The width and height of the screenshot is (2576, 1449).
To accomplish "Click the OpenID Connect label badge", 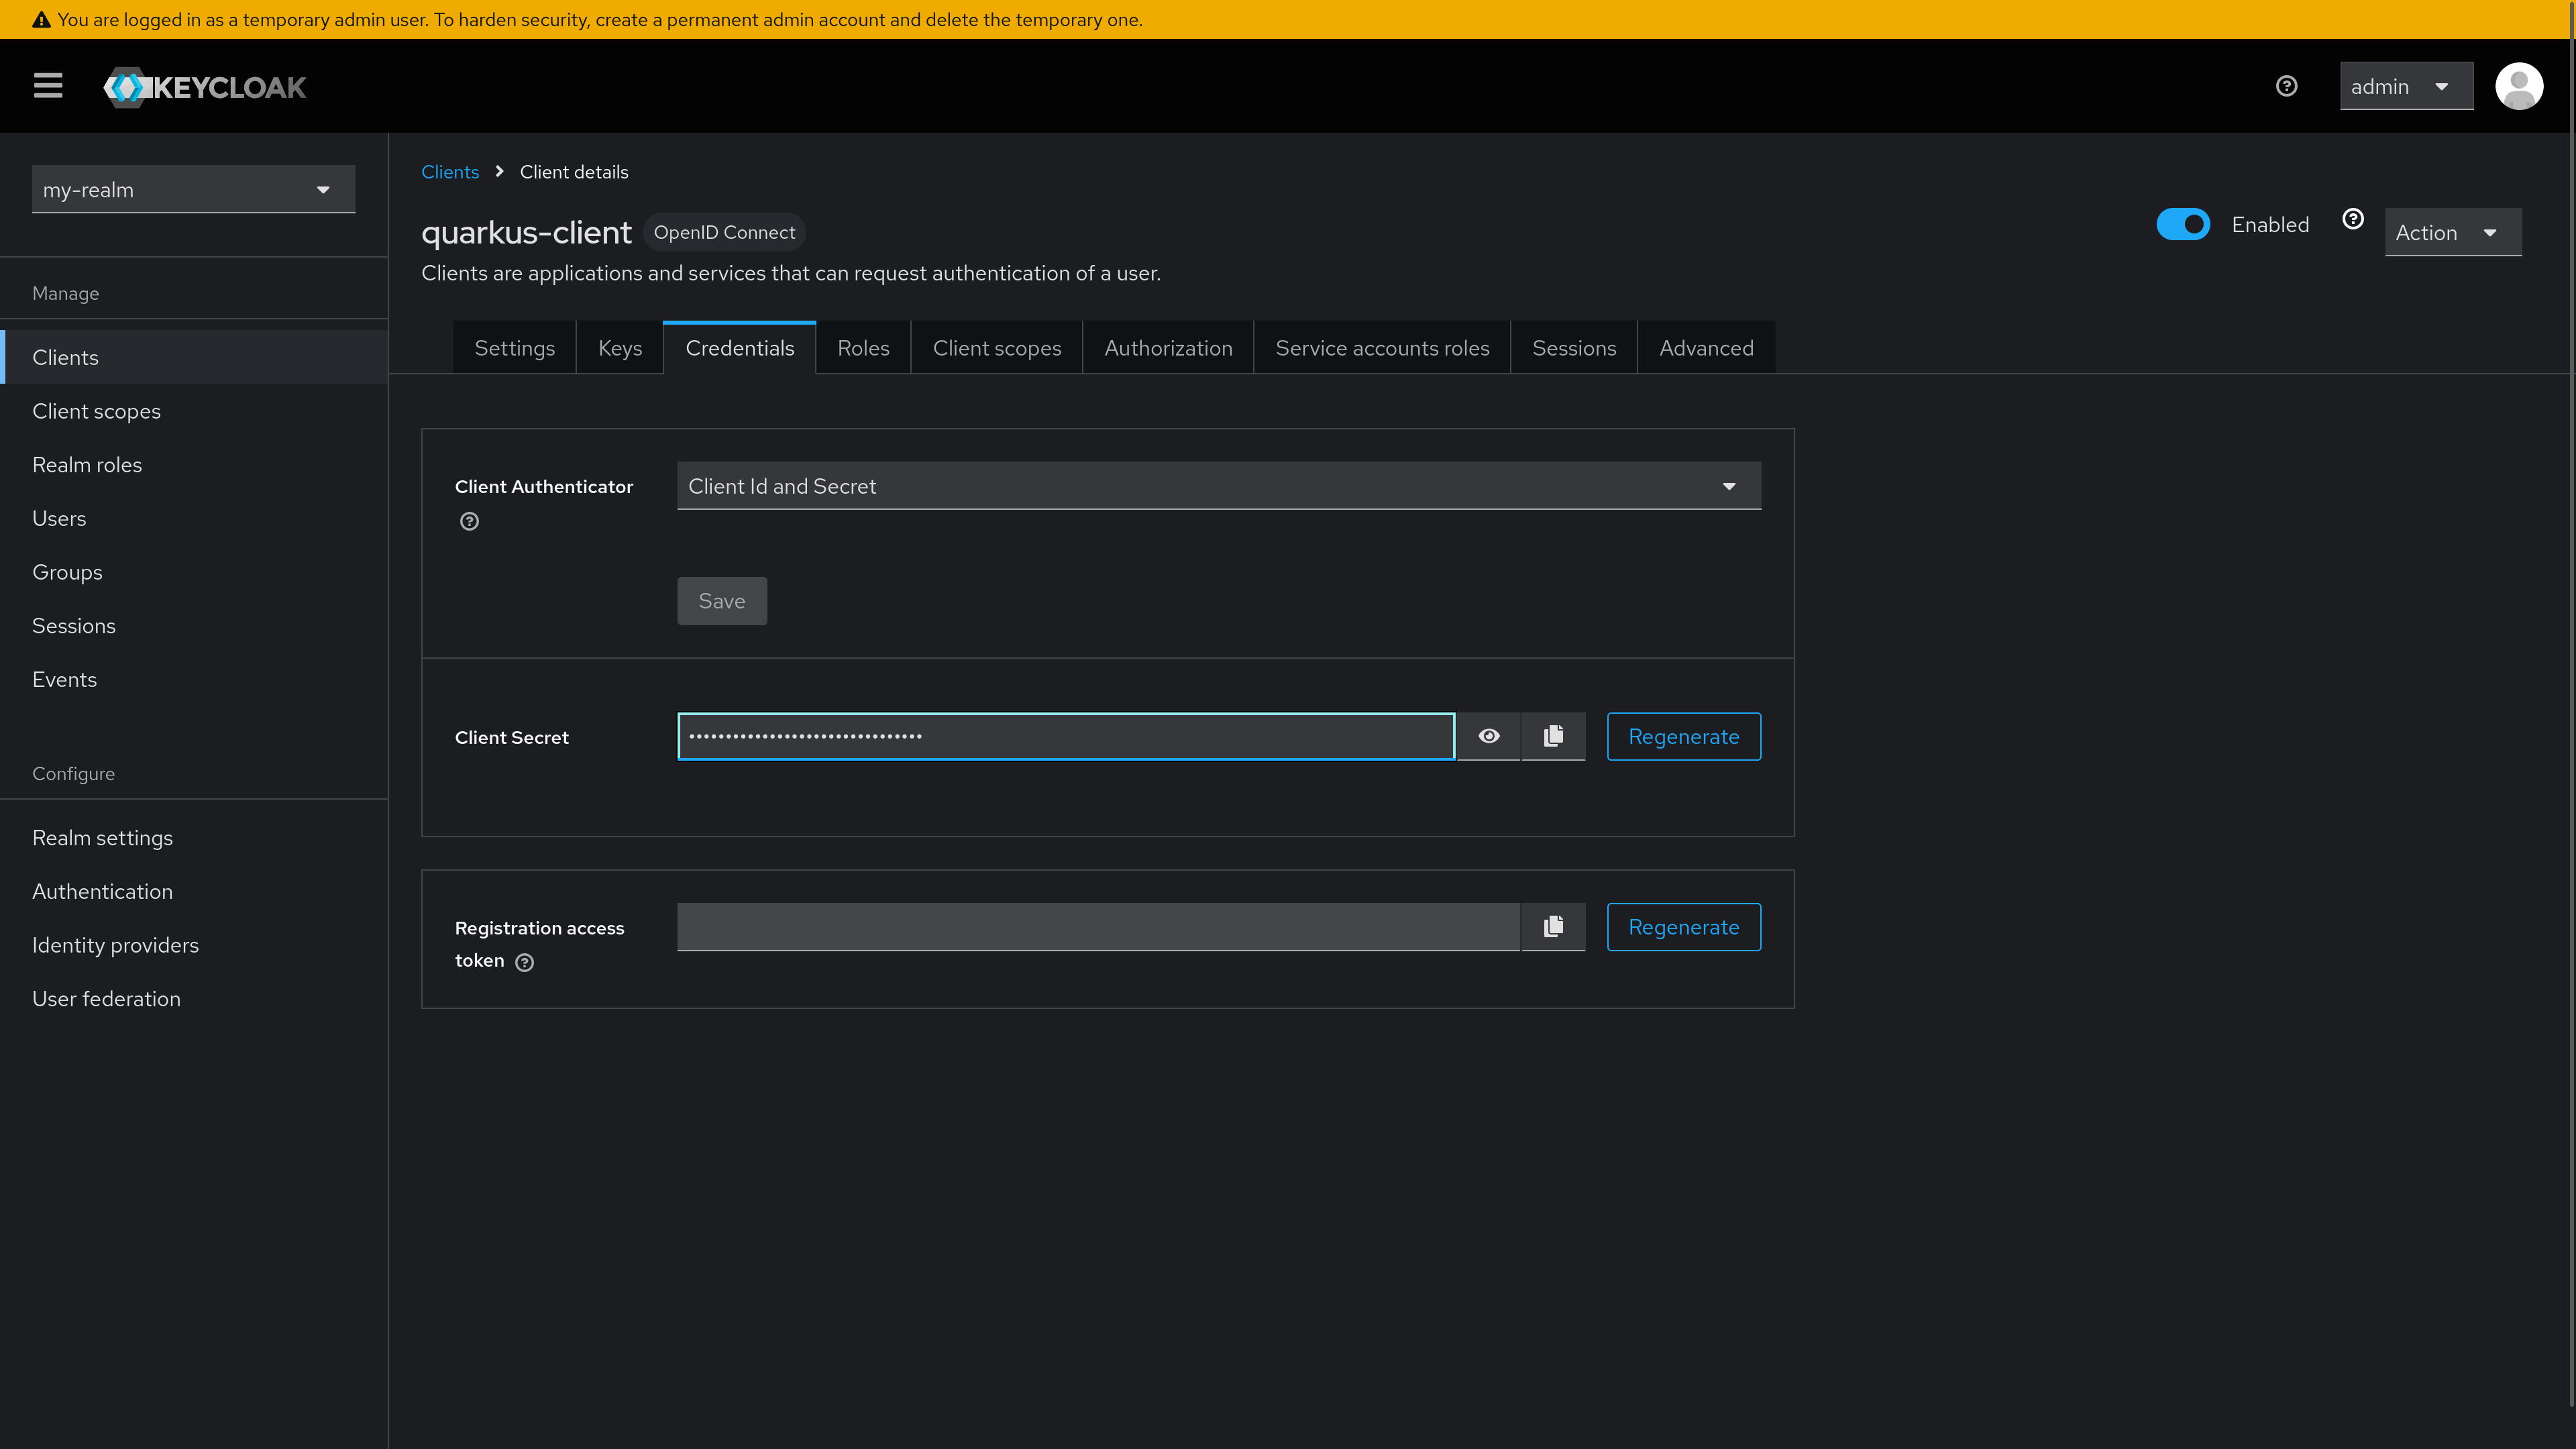I will [x=724, y=232].
